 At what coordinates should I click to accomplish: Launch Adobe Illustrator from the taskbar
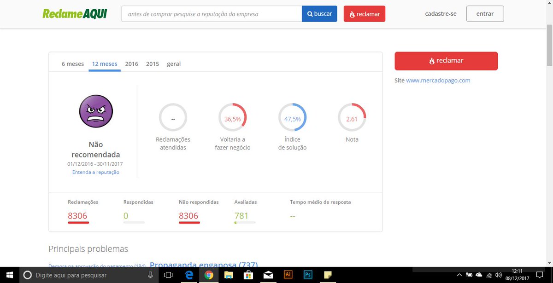288,275
